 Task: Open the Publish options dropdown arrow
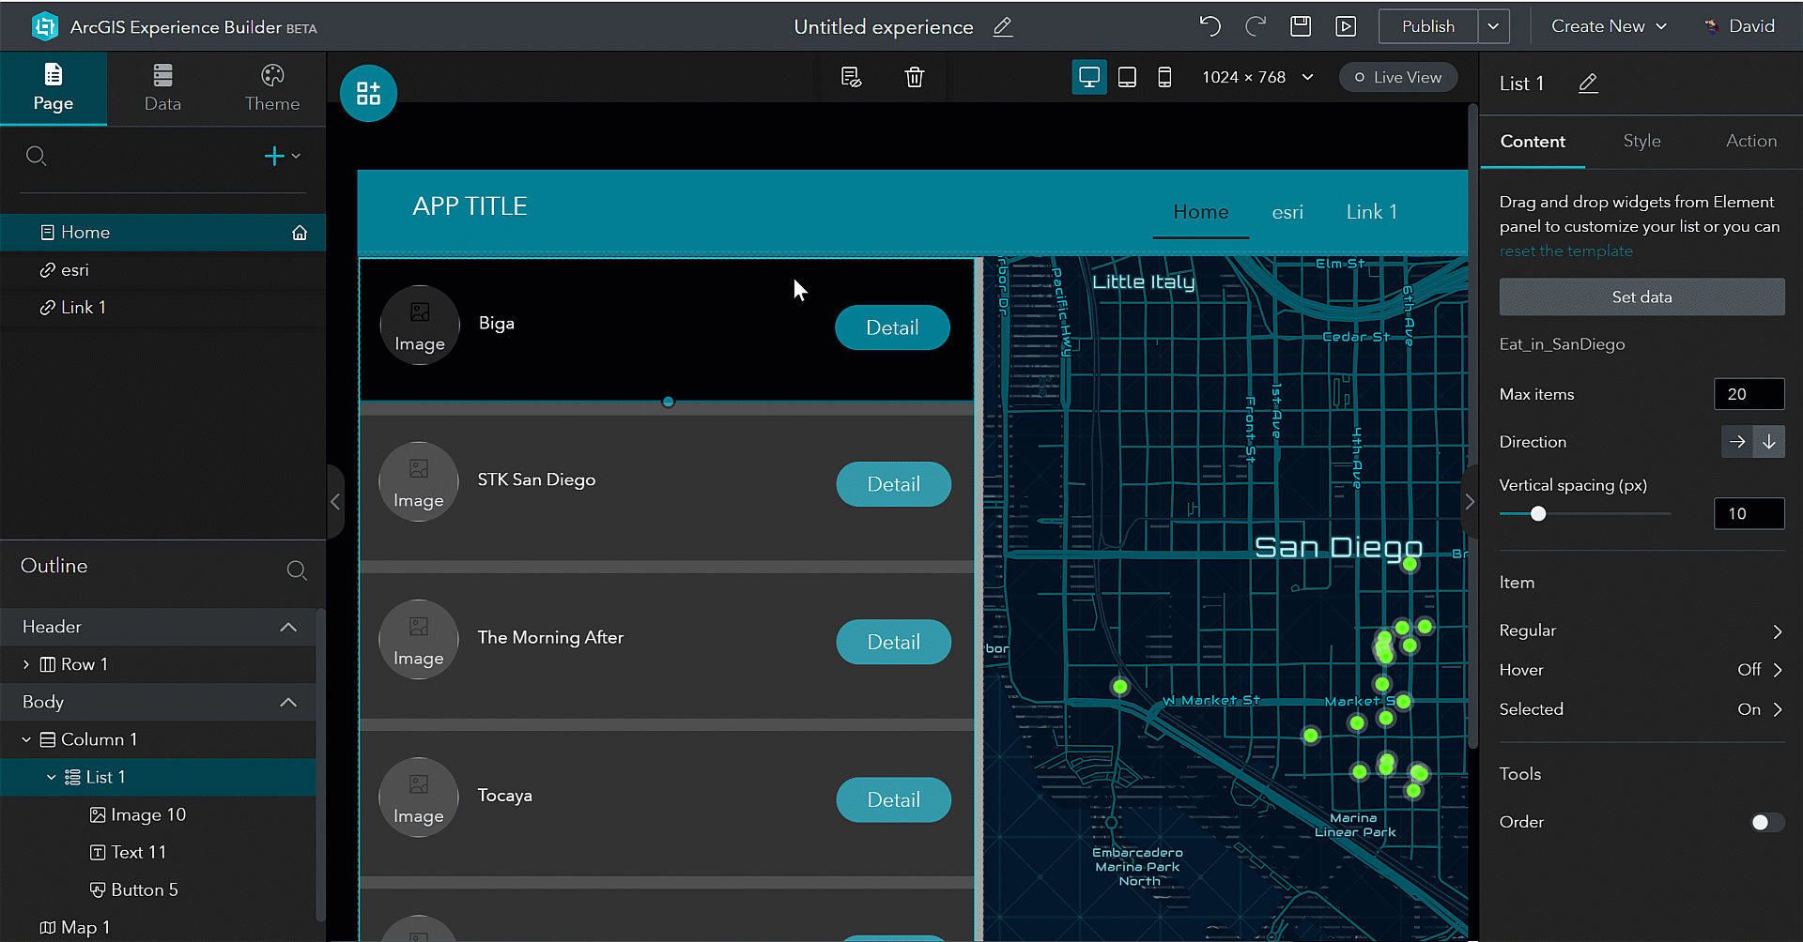(1493, 26)
